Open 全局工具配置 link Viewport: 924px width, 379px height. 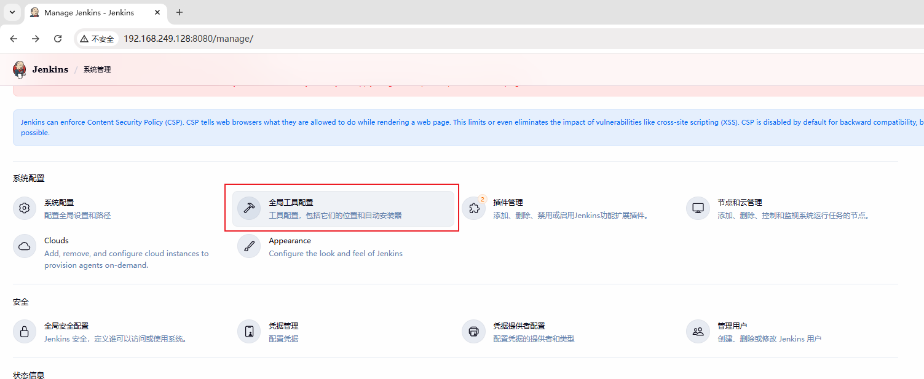(291, 202)
